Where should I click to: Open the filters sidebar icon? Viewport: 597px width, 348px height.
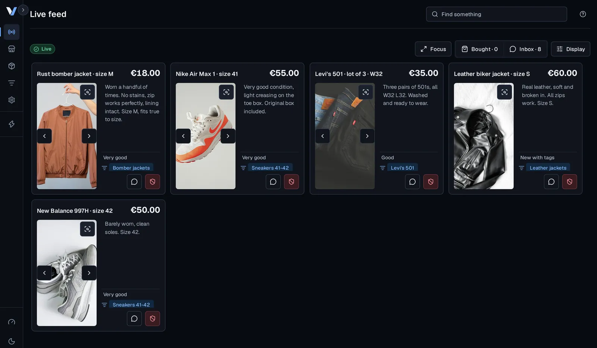12,83
